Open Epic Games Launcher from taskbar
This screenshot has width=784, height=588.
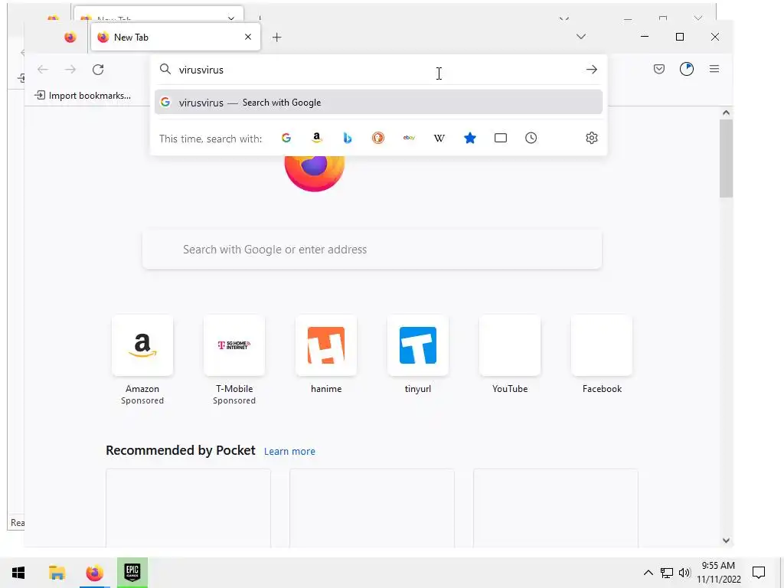132,573
